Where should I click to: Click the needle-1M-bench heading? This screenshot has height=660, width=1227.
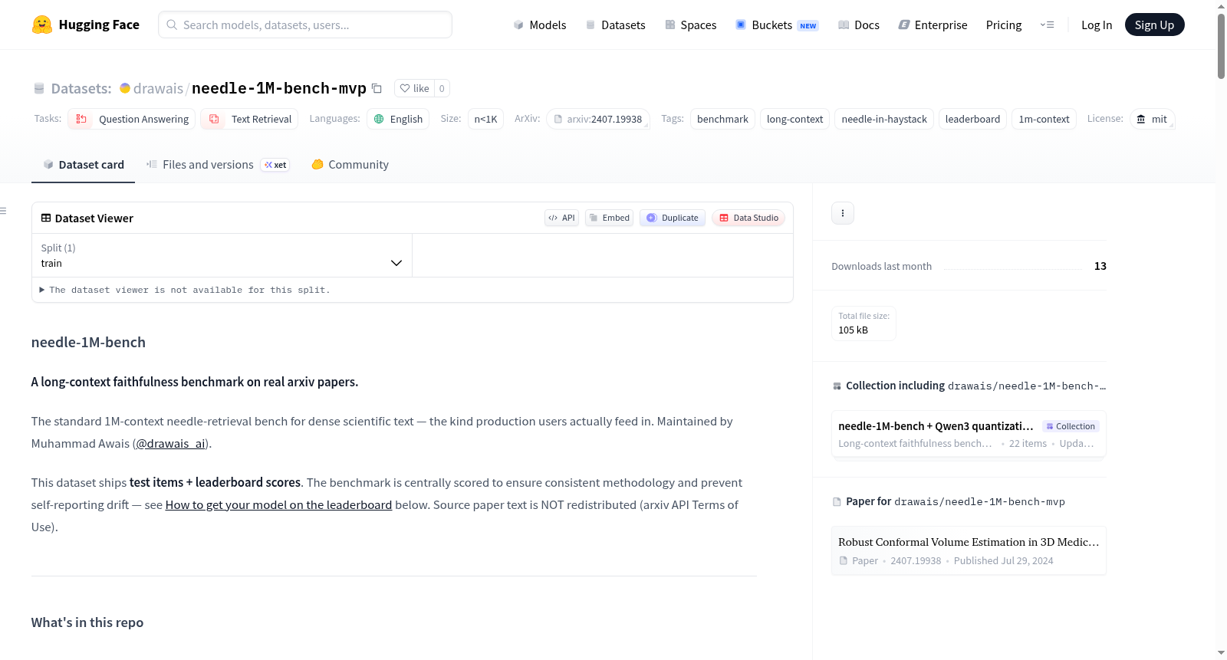click(88, 343)
